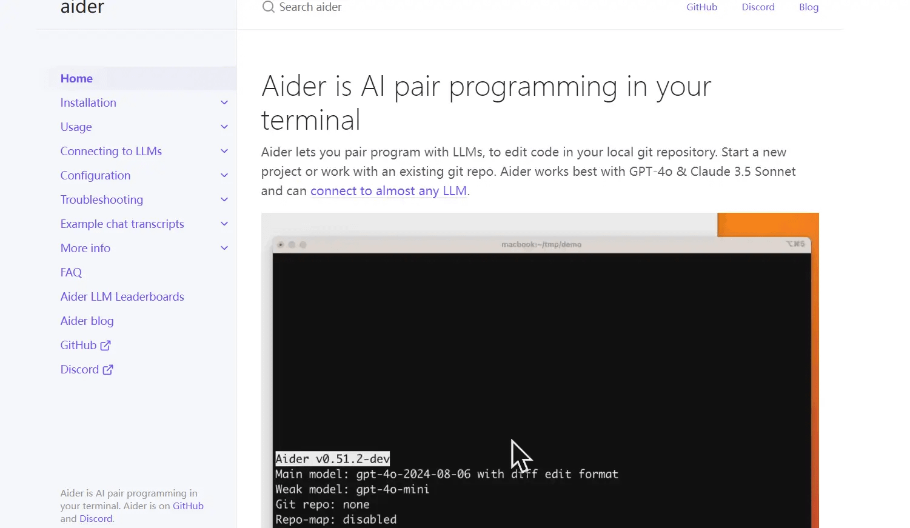Screen dimensions: 910x528
Task: Click the external link icon beside GitHub
Action: tap(105, 346)
